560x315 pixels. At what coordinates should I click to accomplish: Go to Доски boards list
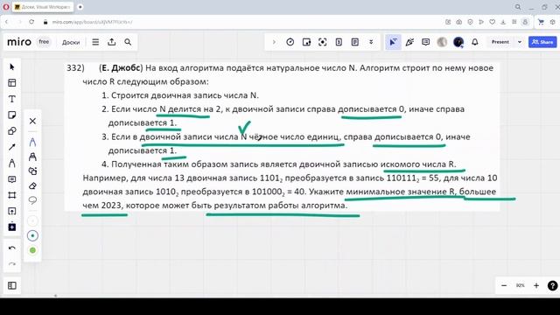point(71,42)
